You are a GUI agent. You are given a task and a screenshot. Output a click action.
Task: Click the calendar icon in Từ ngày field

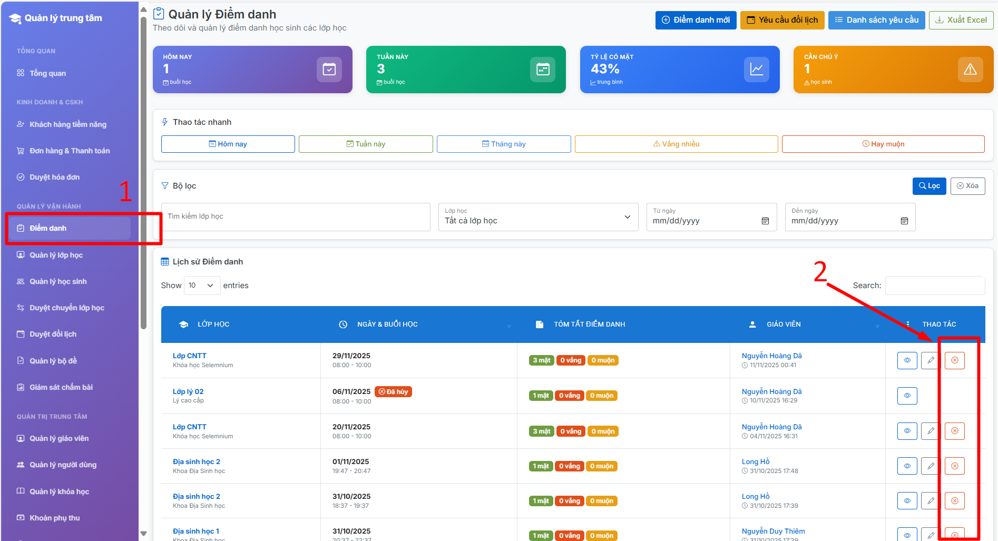tap(765, 221)
